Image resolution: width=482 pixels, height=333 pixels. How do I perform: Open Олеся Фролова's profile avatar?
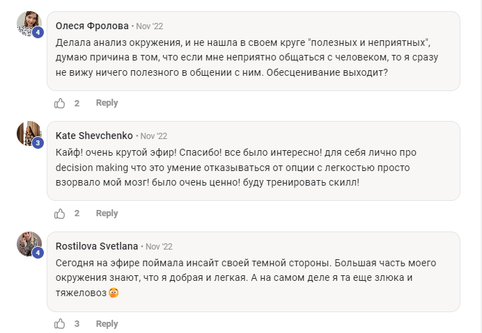coord(29,23)
